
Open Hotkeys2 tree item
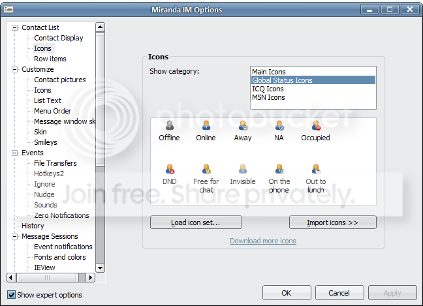click(49, 174)
